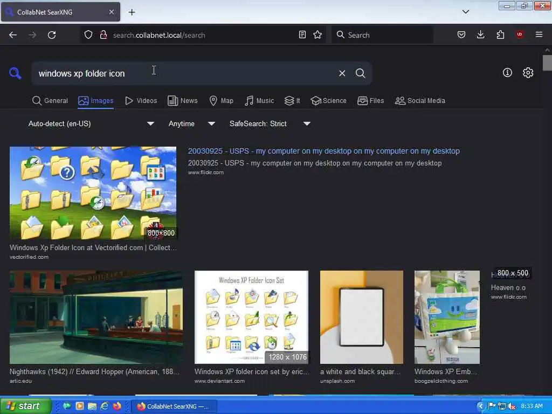Screen dimensions: 552x414
Task: Open a new browser tab
Action: coord(132,12)
